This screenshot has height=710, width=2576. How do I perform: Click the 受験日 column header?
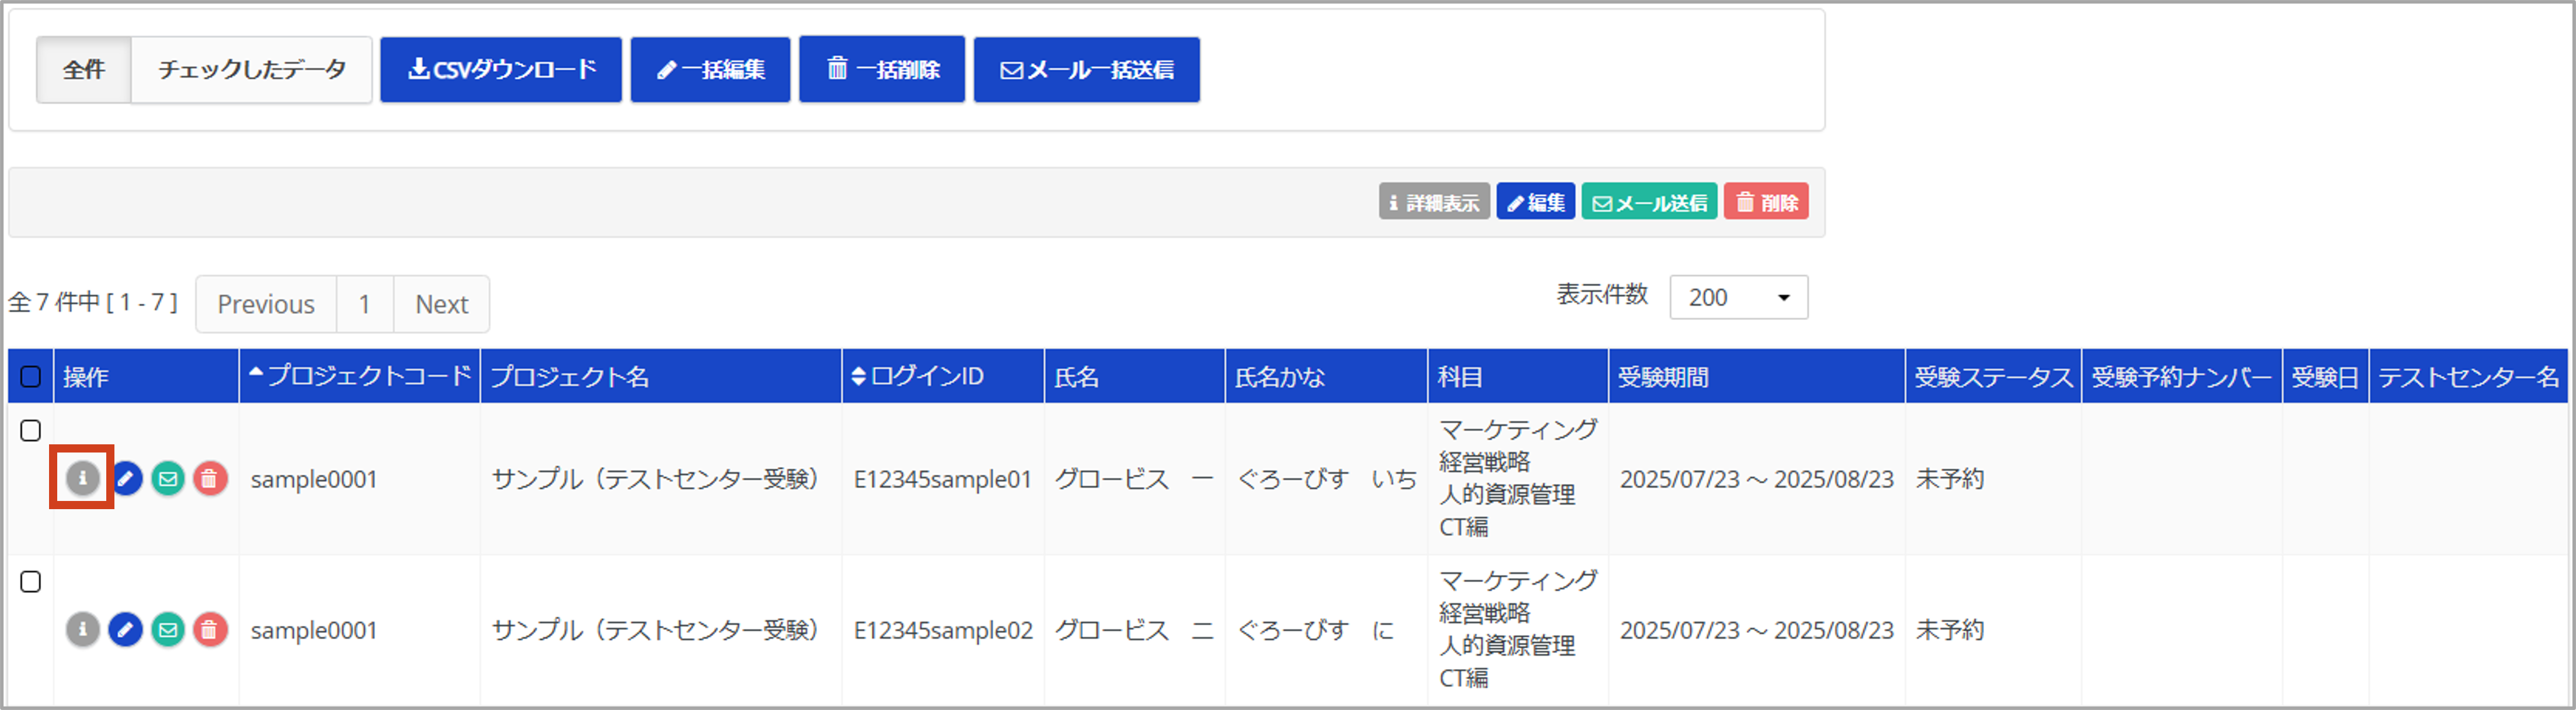2326,376
